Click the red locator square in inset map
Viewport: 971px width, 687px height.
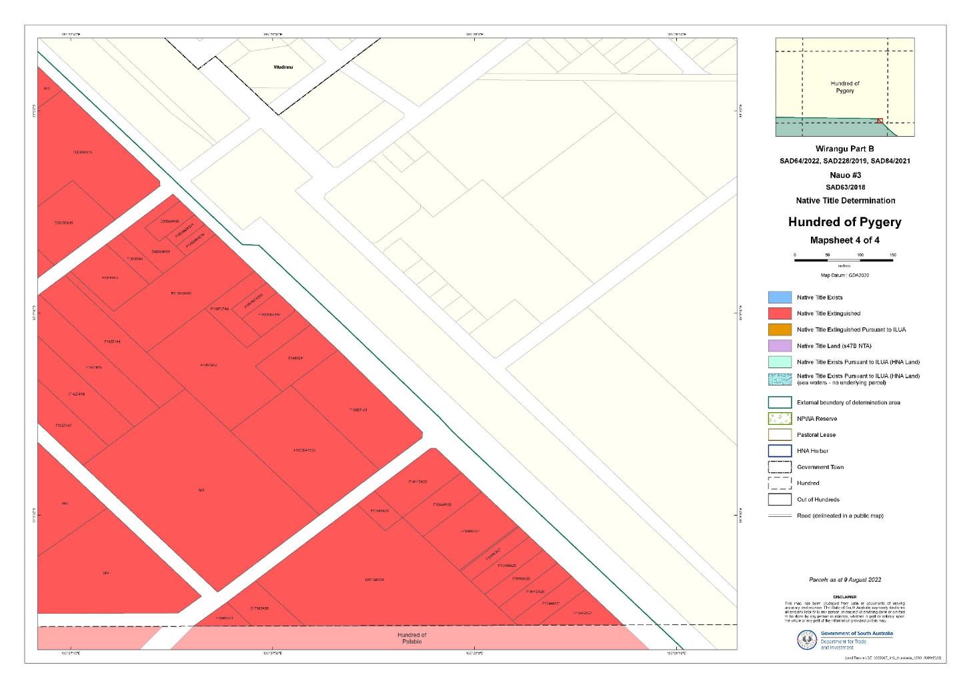click(x=880, y=121)
